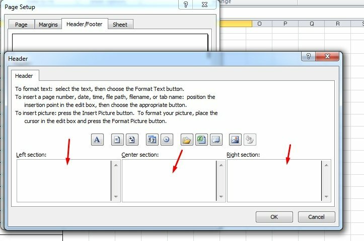Viewport: 364px width, 241px height.
Task: Click inside the Left section box
Action: (63, 181)
